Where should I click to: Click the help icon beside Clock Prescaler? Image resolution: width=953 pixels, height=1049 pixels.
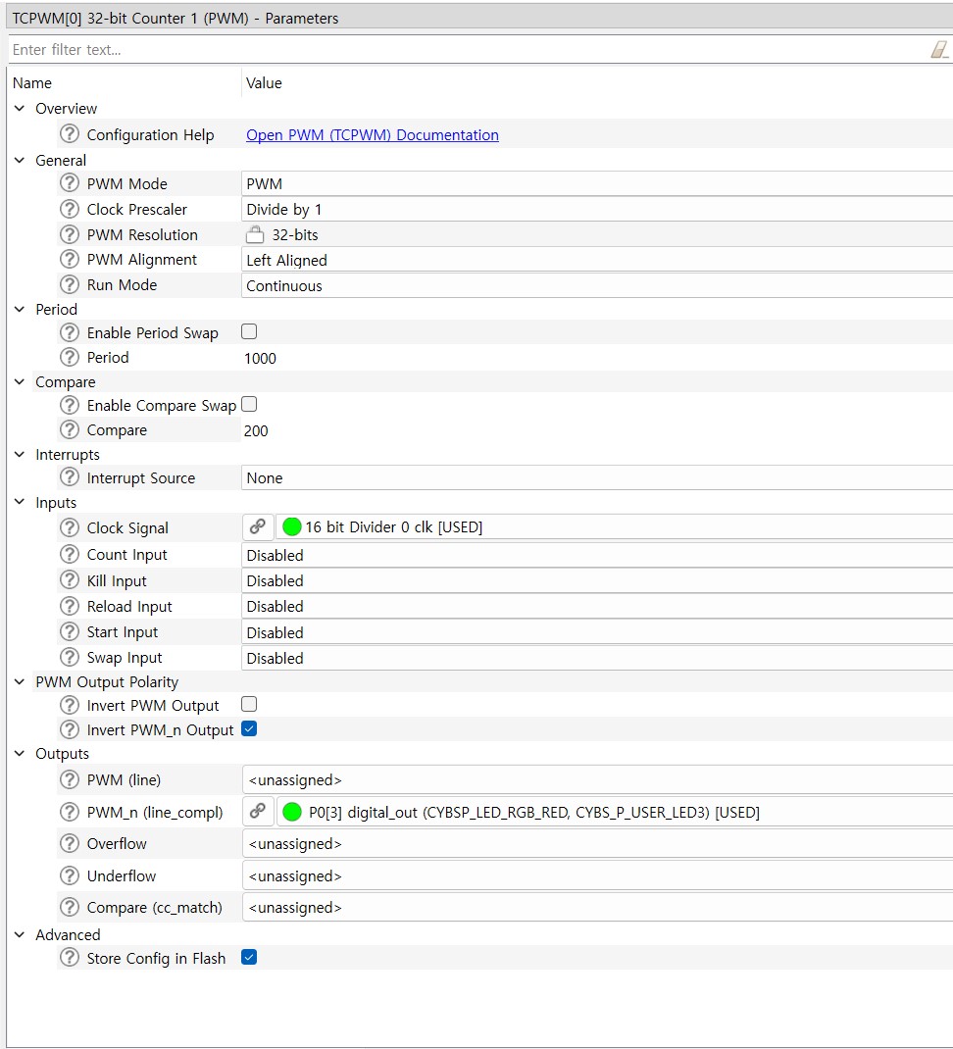(69, 209)
